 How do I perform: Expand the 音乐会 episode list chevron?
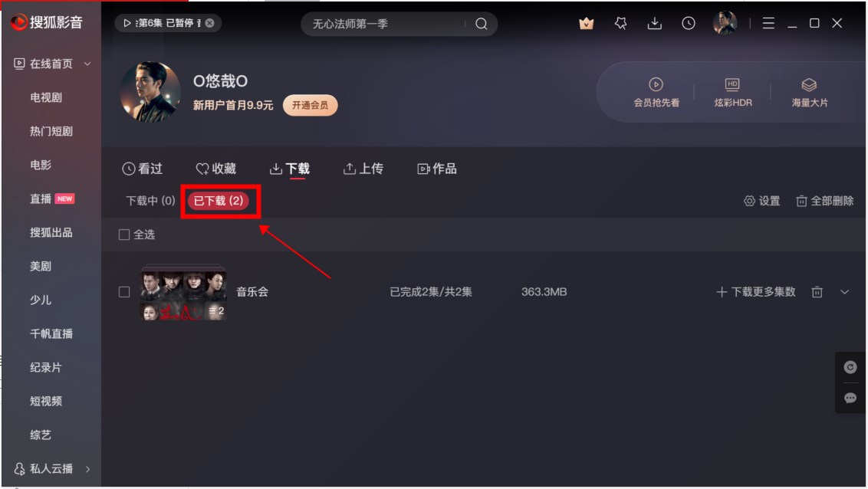844,292
